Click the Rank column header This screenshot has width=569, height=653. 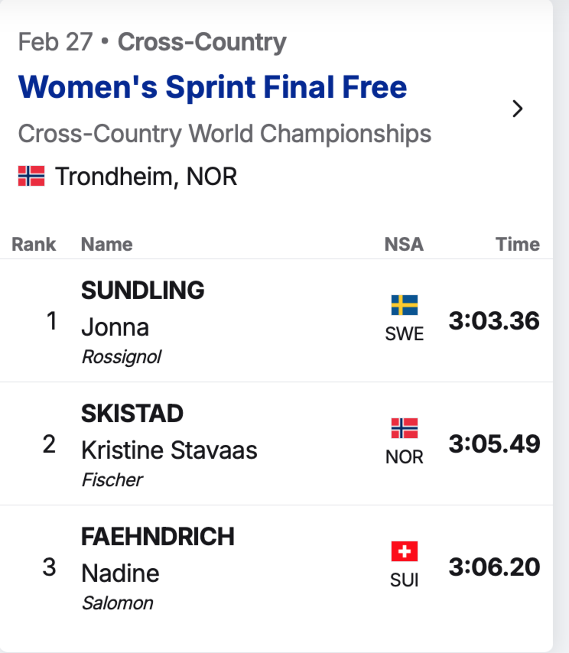(34, 244)
